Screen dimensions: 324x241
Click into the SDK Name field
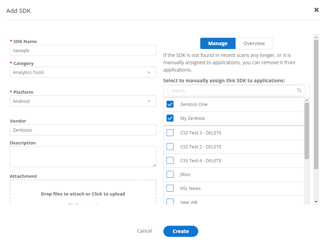coord(83,50)
